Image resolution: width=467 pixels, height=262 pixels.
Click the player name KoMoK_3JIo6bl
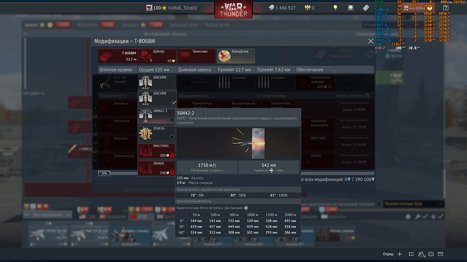click(183, 8)
